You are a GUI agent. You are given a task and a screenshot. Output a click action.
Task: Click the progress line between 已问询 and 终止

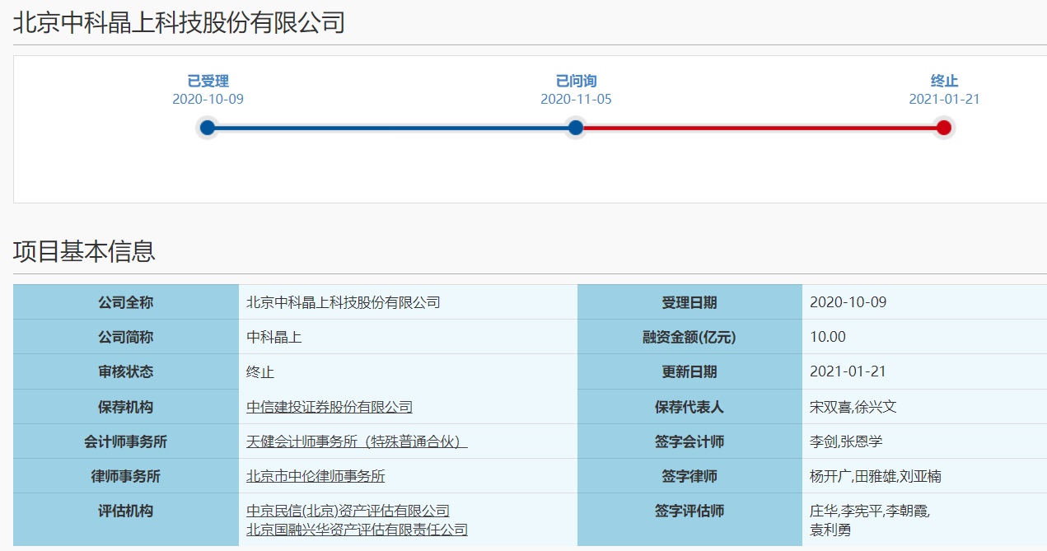pyautogui.click(x=758, y=128)
